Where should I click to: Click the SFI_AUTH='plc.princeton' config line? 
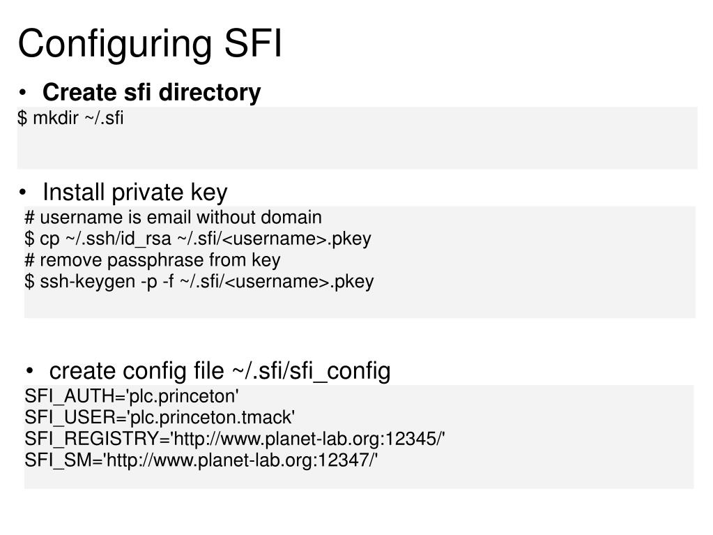(132, 396)
